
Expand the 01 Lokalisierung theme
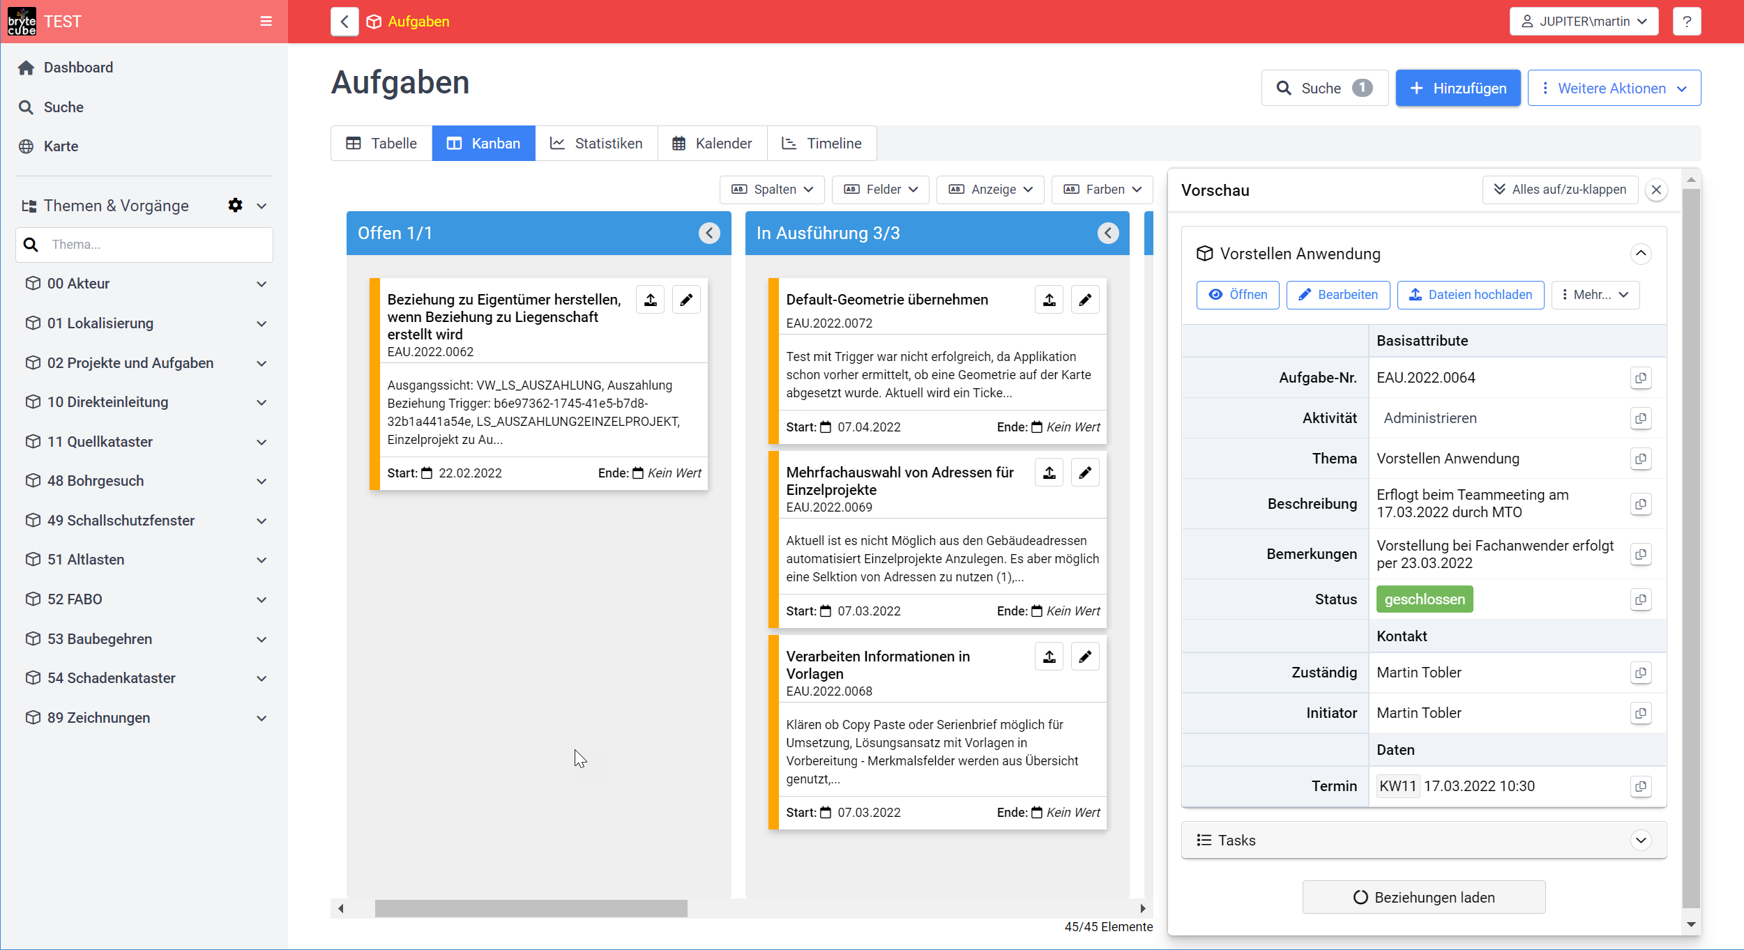coord(261,323)
